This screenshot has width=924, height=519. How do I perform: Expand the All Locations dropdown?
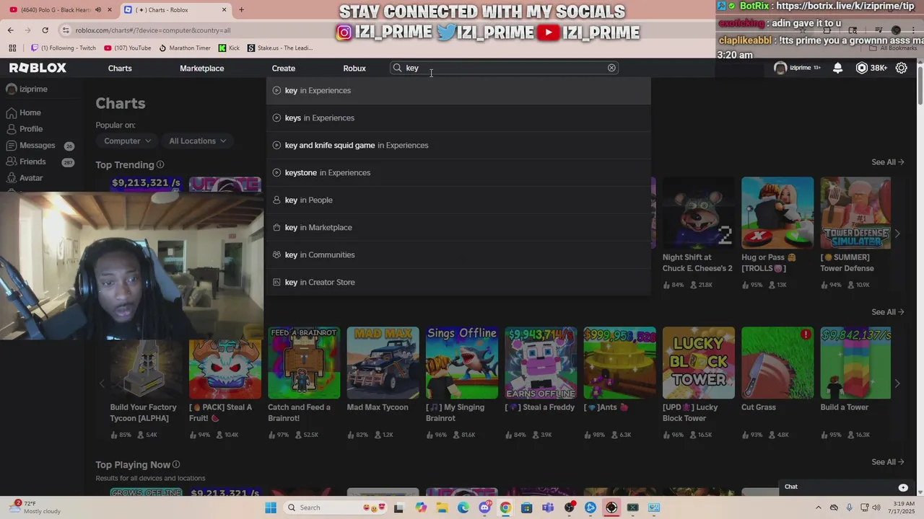[197, 141]
